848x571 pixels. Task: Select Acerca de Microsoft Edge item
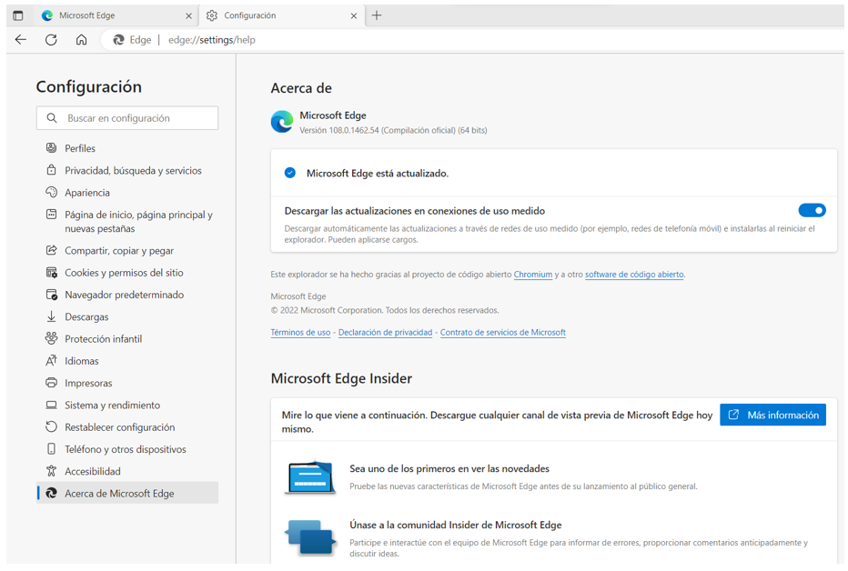point(127,493)
